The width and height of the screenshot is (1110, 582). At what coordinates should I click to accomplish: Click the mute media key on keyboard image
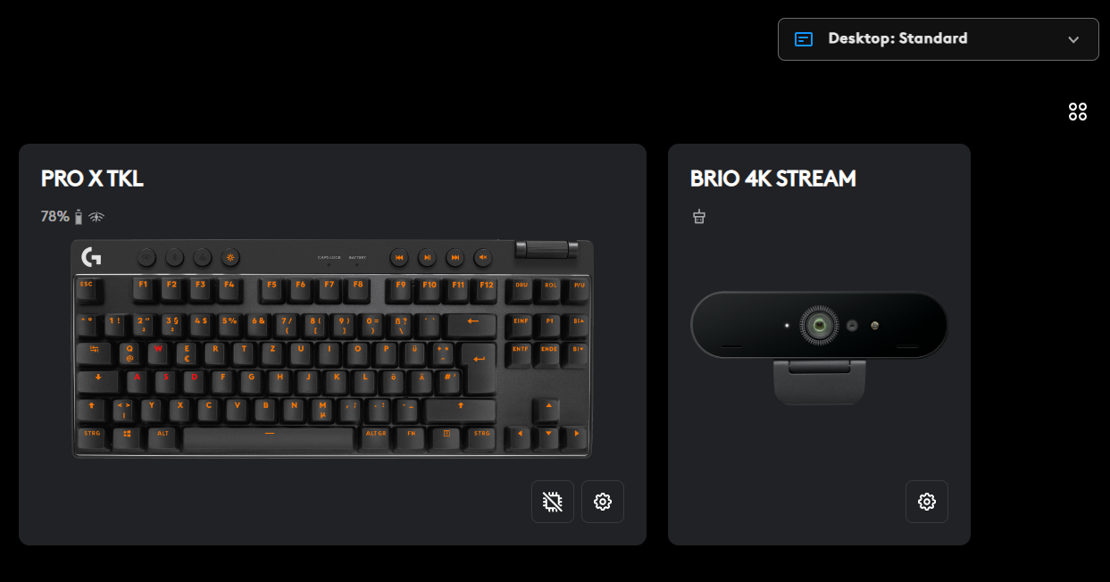coord(483,257)
